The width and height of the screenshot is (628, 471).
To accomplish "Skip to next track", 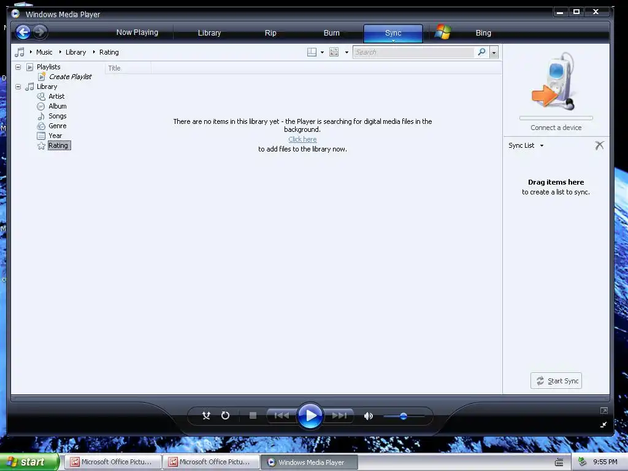I will pos(339,416).
